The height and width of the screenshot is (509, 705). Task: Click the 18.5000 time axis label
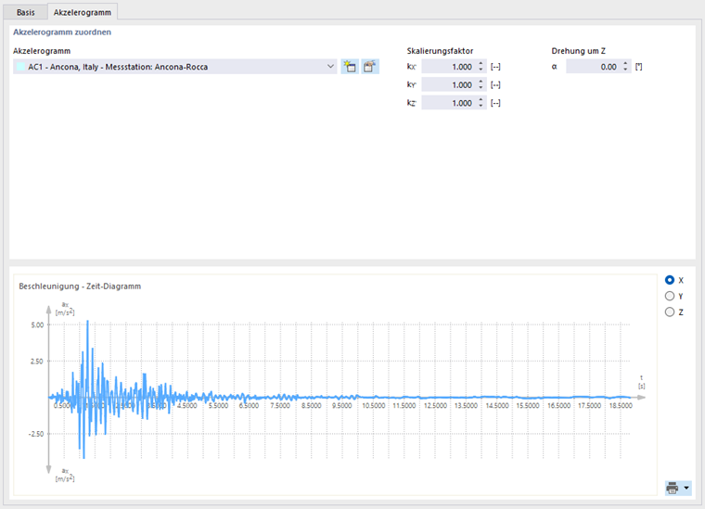[621, 406]
